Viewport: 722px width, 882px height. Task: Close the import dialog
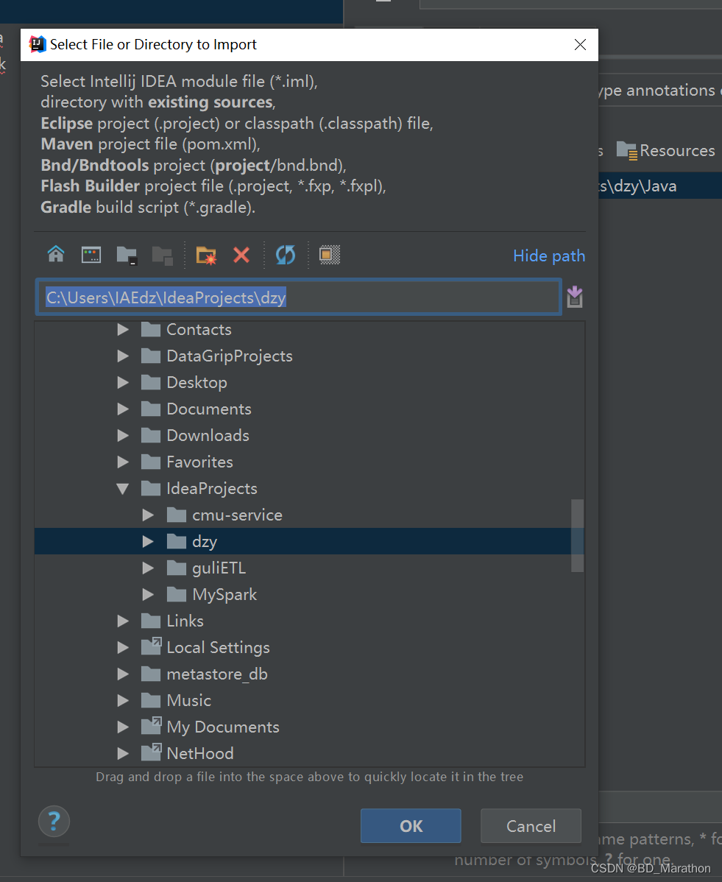pyautogui.click(x=580, y=44)
